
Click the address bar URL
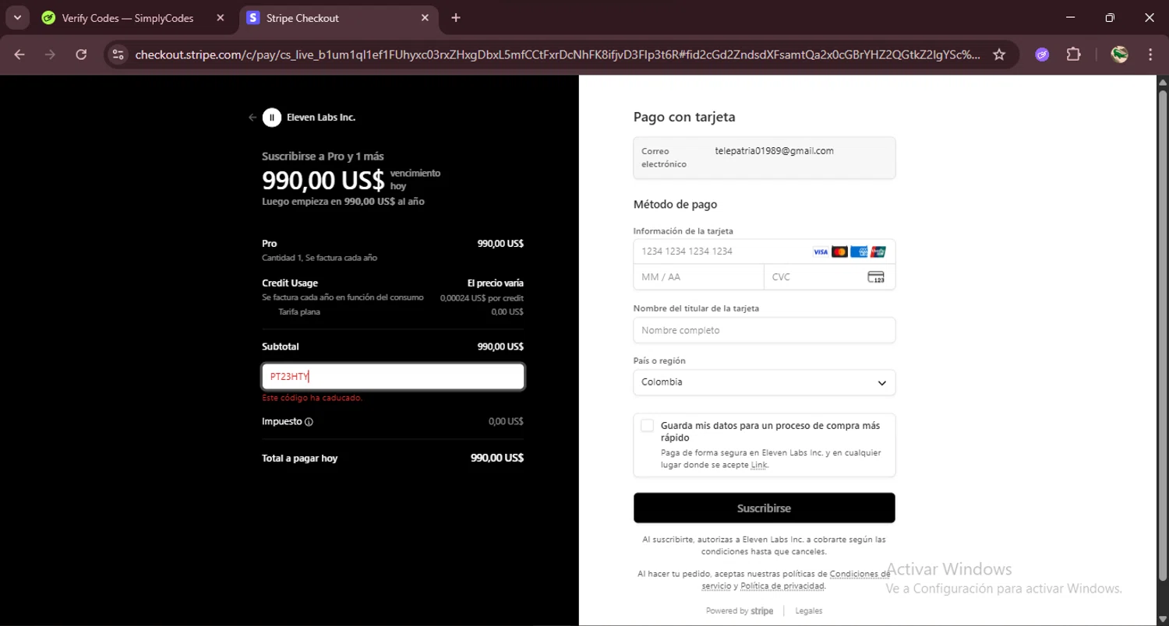pyautogui.click(x=557, y=55)
